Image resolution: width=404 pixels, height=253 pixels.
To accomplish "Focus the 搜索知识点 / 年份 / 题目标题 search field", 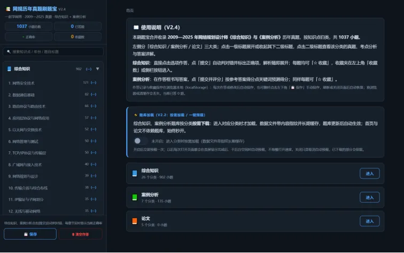I will tap(53, 52).
